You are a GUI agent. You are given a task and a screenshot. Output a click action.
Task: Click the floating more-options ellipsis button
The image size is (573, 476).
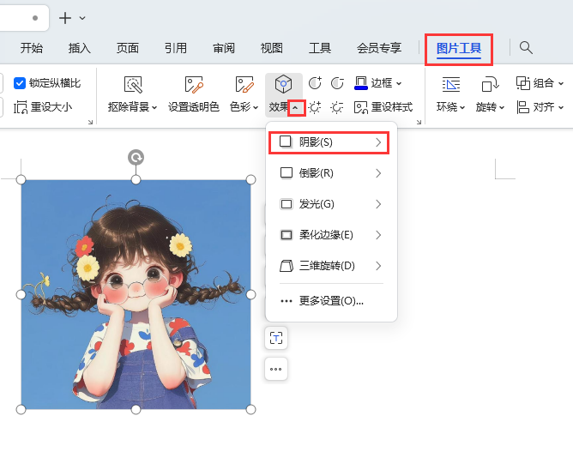pos(276,369)
